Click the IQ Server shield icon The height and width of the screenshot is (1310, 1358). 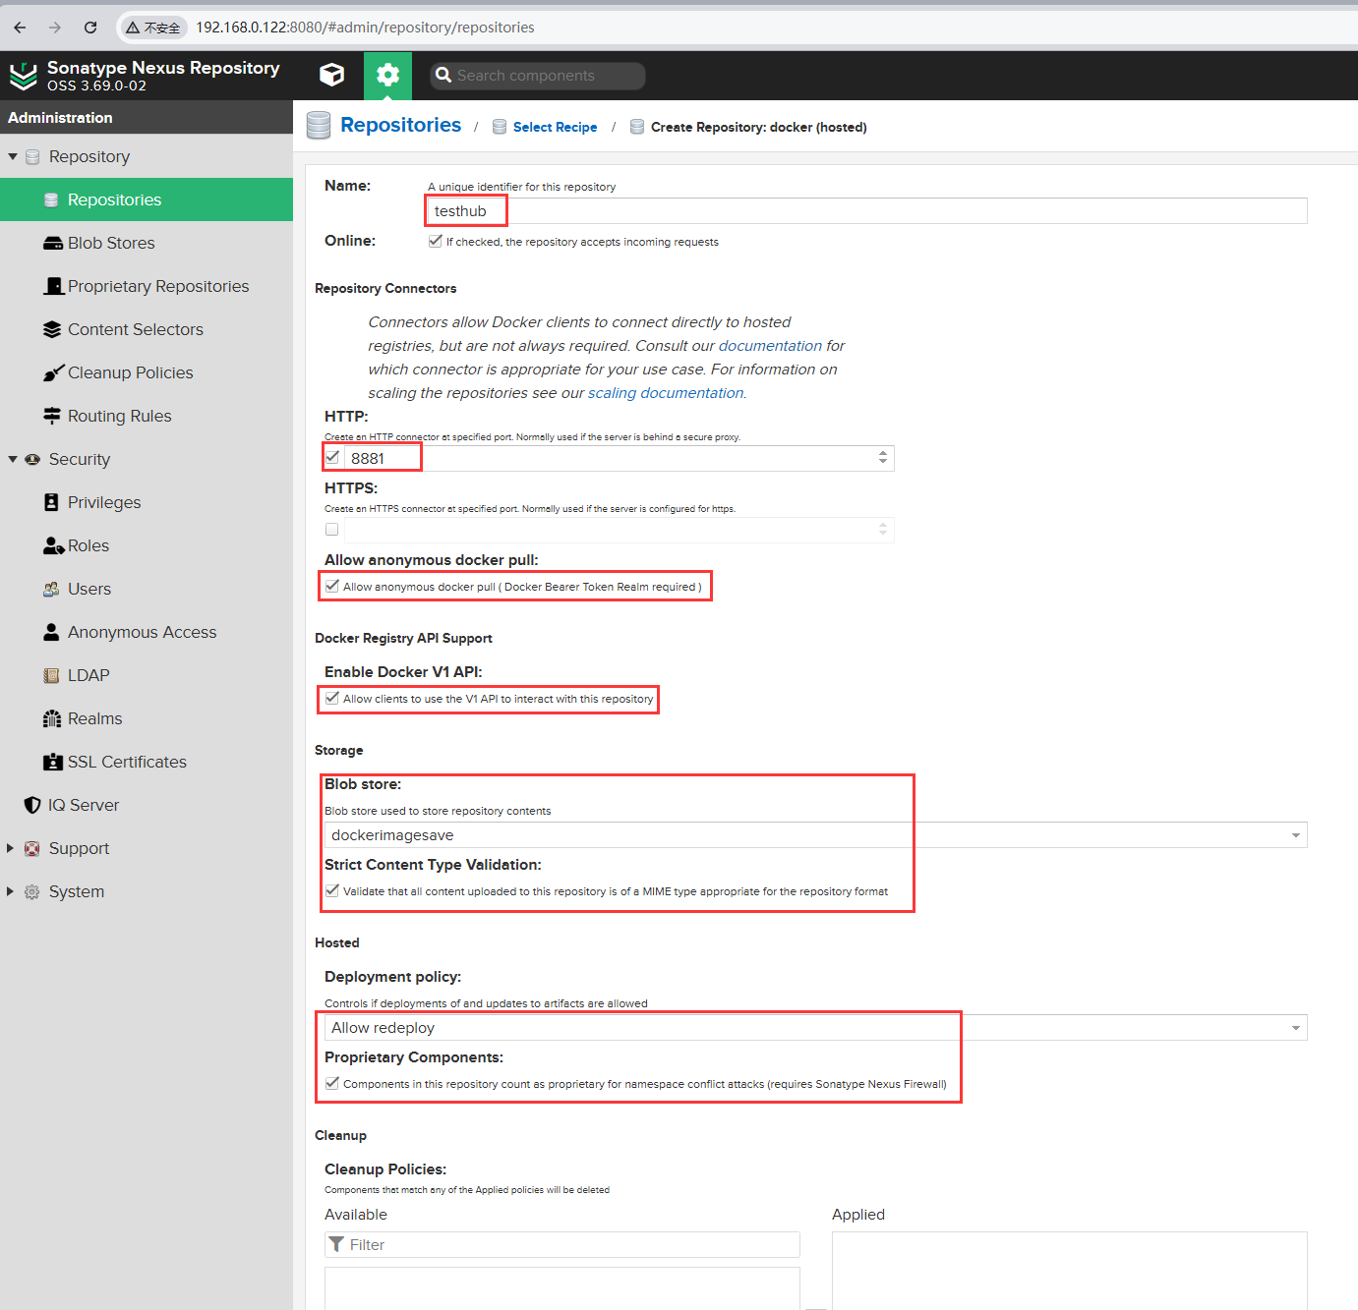click(32, 805)
